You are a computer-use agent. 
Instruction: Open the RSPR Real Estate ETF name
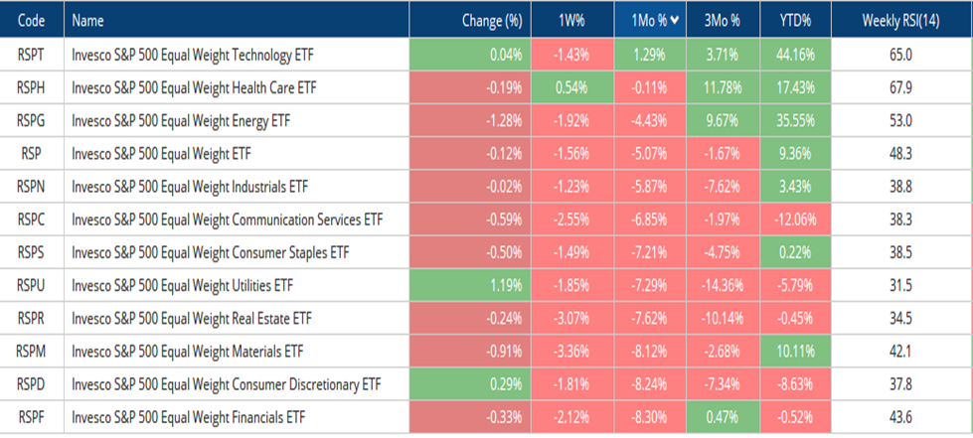click(192, 318)
